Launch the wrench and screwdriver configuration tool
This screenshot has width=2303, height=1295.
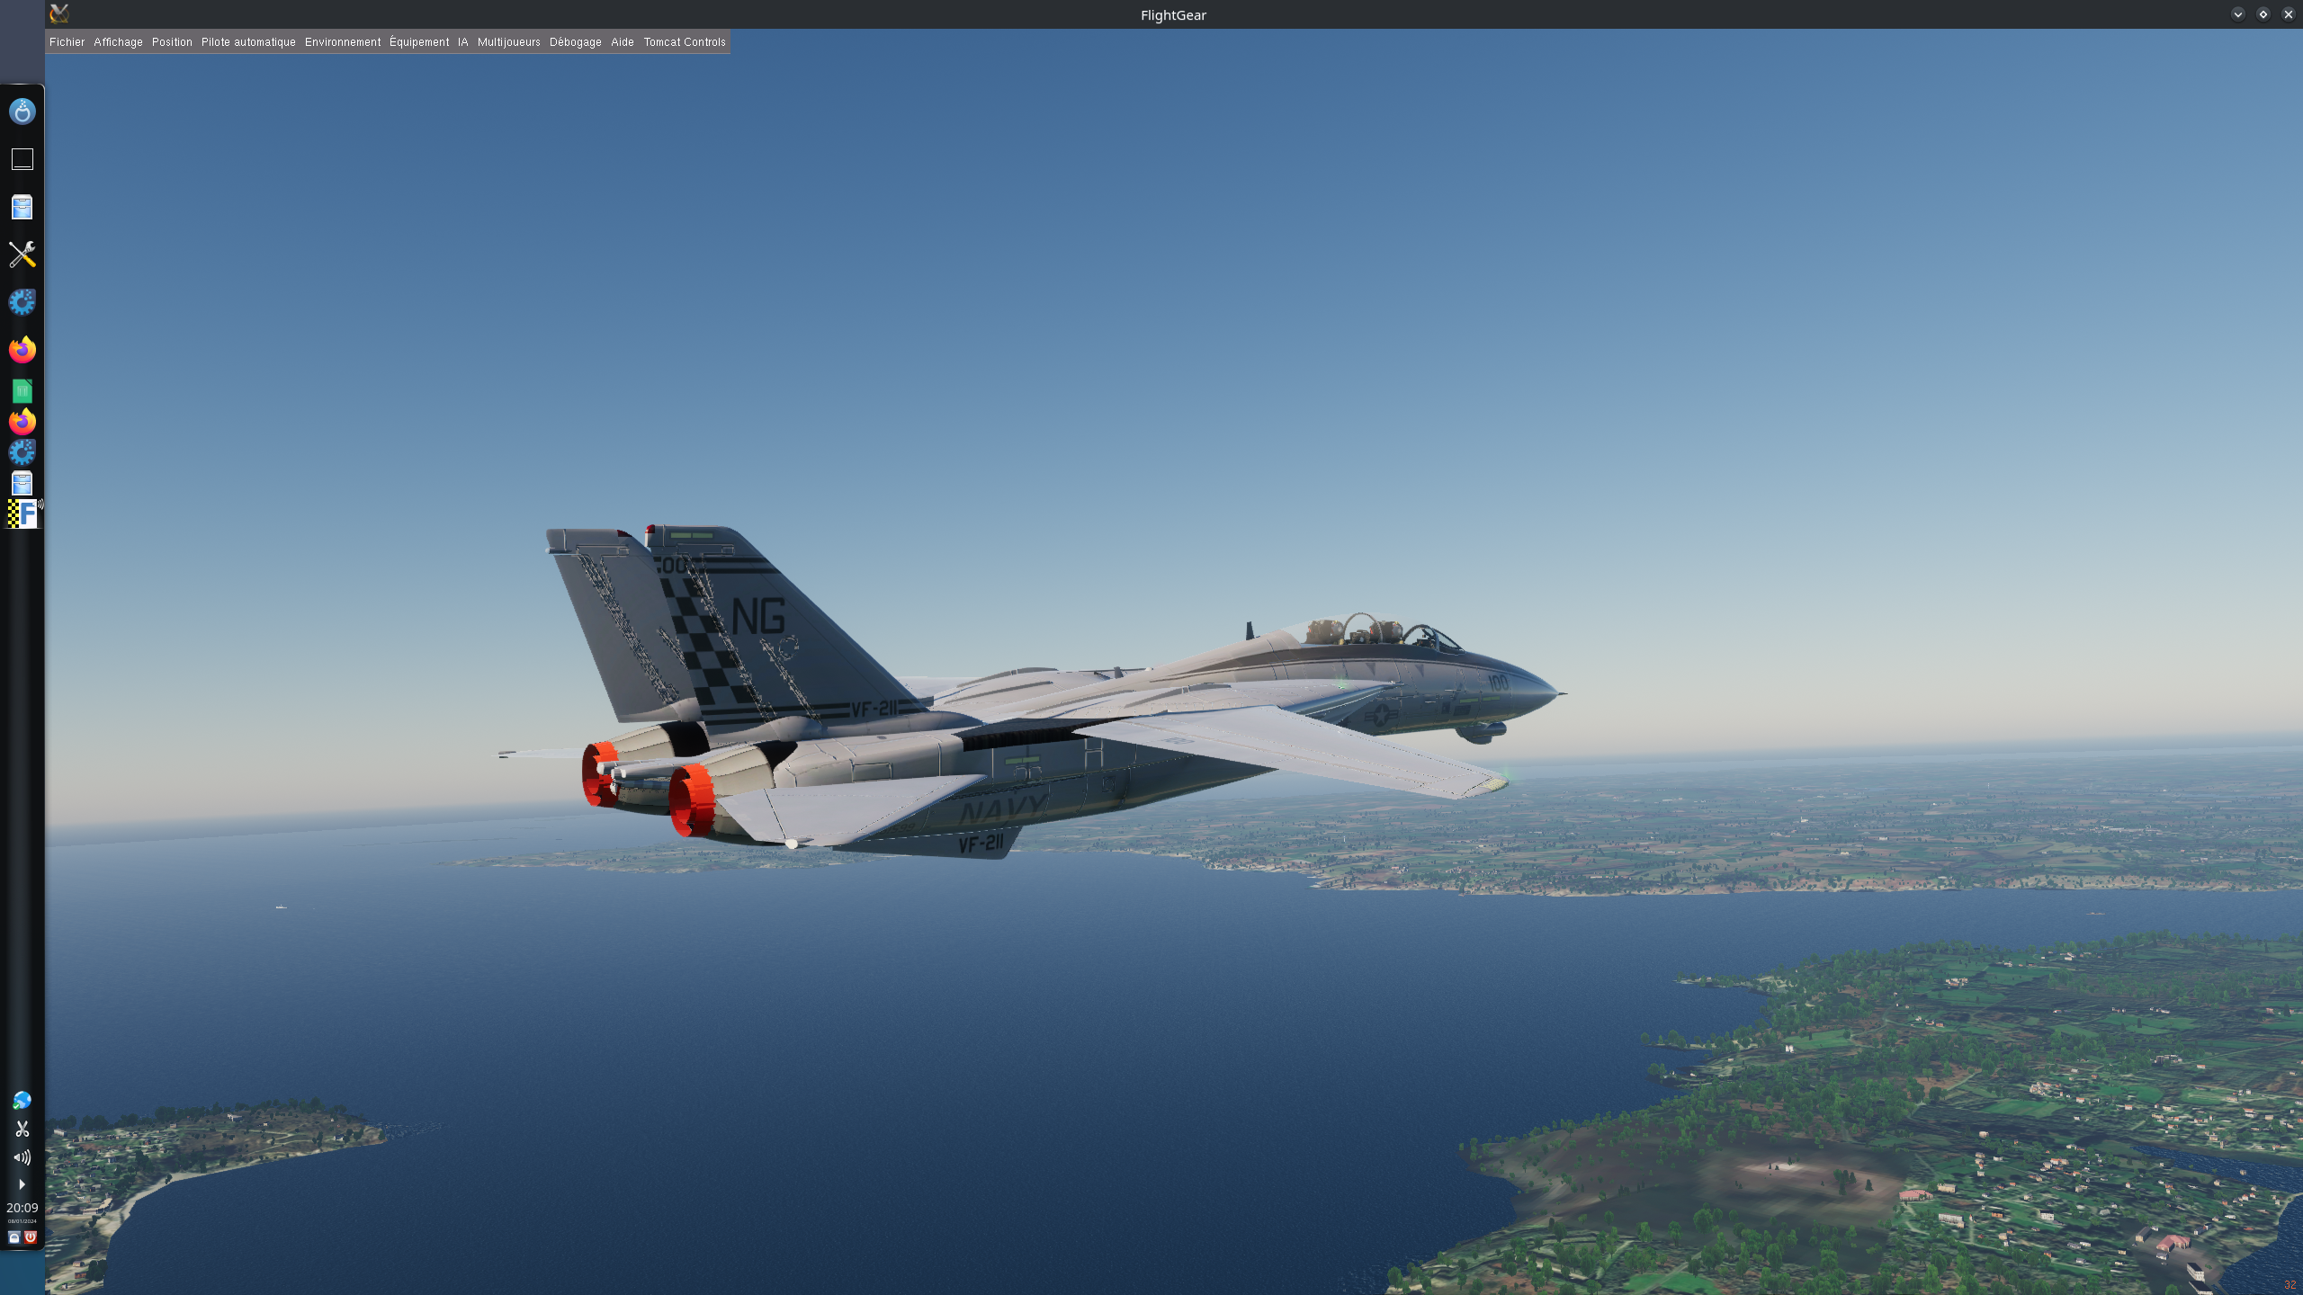click(22, 255)
